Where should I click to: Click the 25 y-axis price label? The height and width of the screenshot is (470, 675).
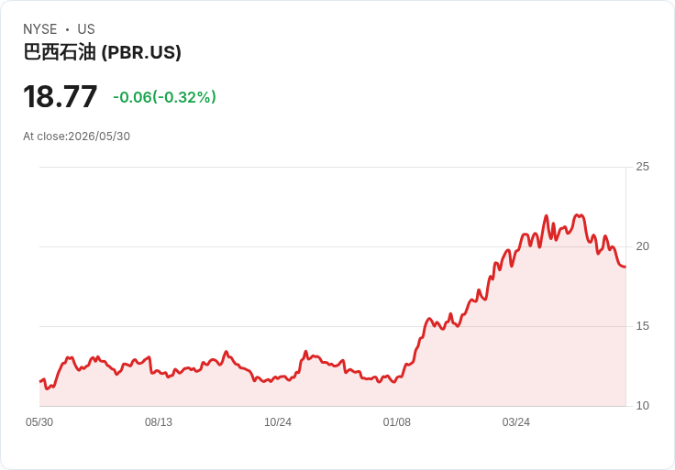click(x=642, y=167)
